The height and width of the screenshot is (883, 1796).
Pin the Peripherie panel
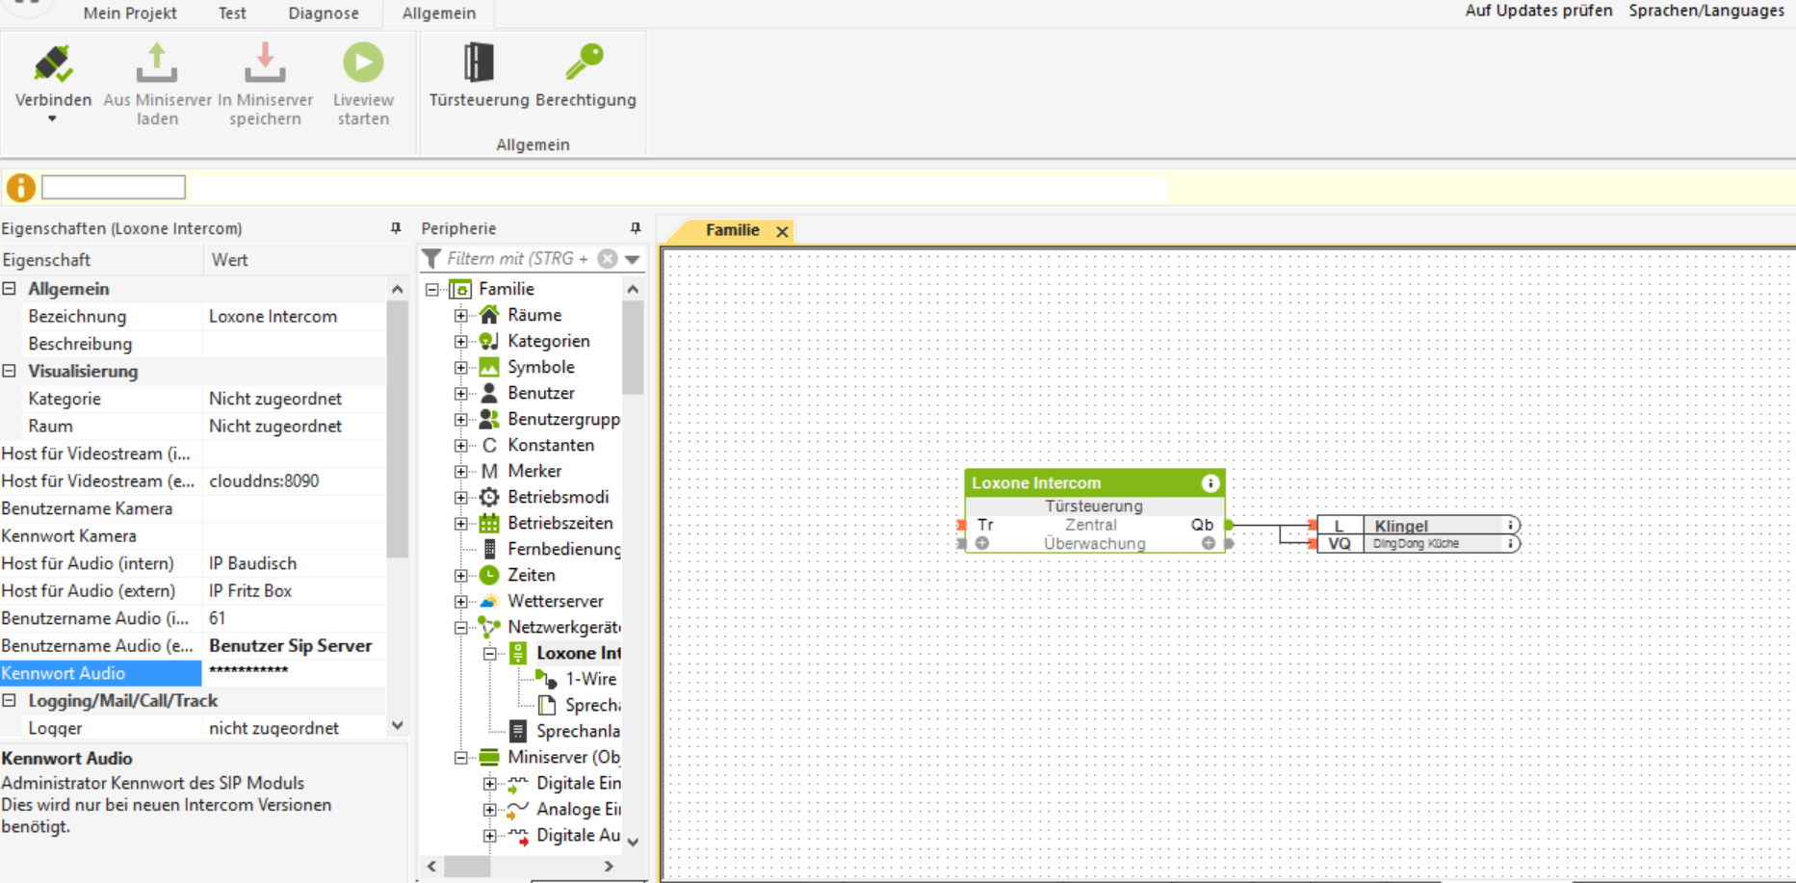point(636,228)
